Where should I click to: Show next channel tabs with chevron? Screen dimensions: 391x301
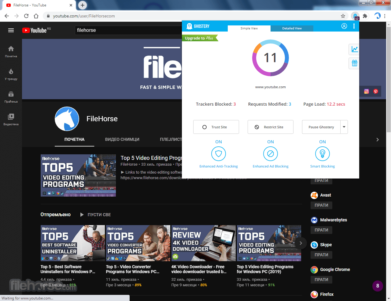click(378, 140)
